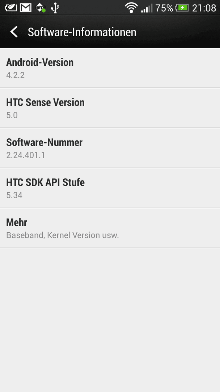This screenshot has height=392, width=220.
Task: Tap the Software-Informationen header title
Action: 82,32
